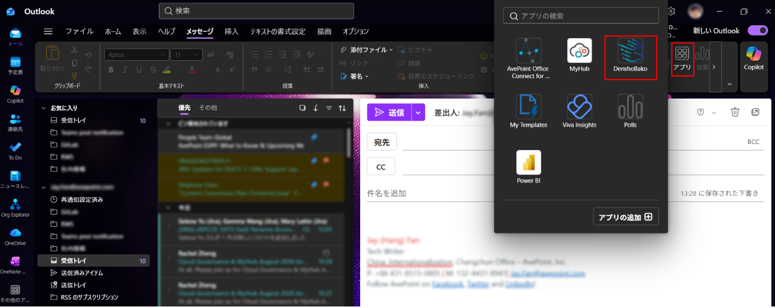Open AvePoint Office Connect app

click(528, 59)
